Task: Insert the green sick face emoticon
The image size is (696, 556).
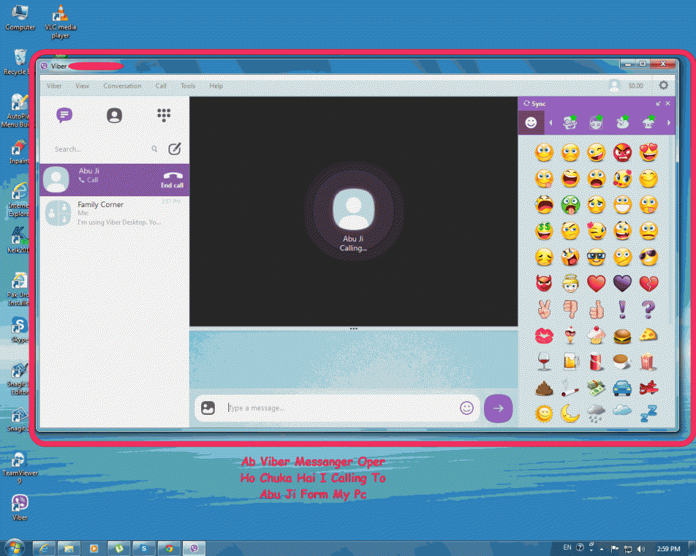Action: tap(570, 205)
